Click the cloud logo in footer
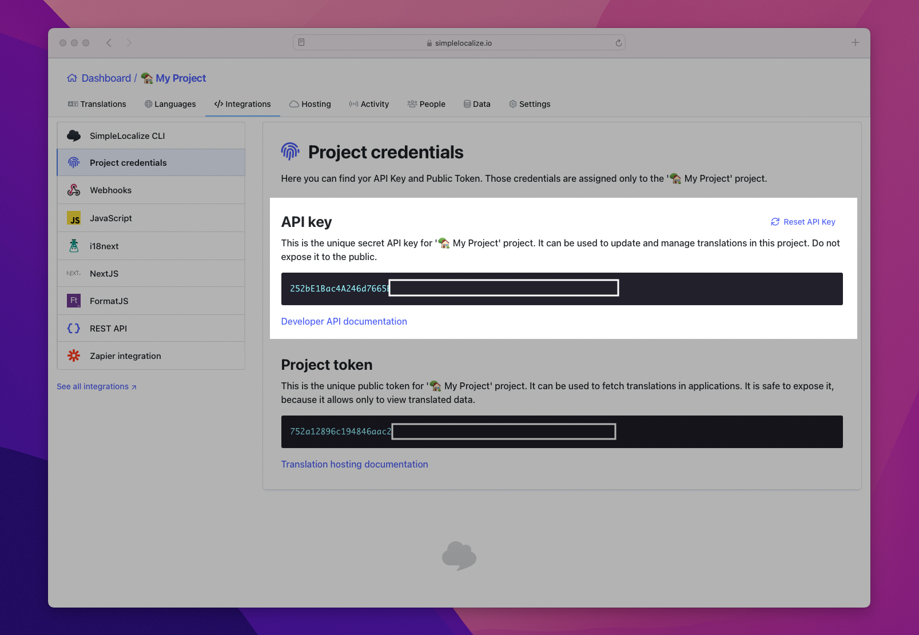Viewport: 919px width, 635px height. [x=459, y=556]
